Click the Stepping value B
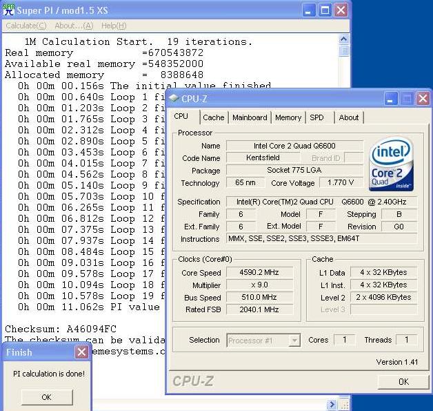Screen dimensions: 433x411 click(399, 214)
